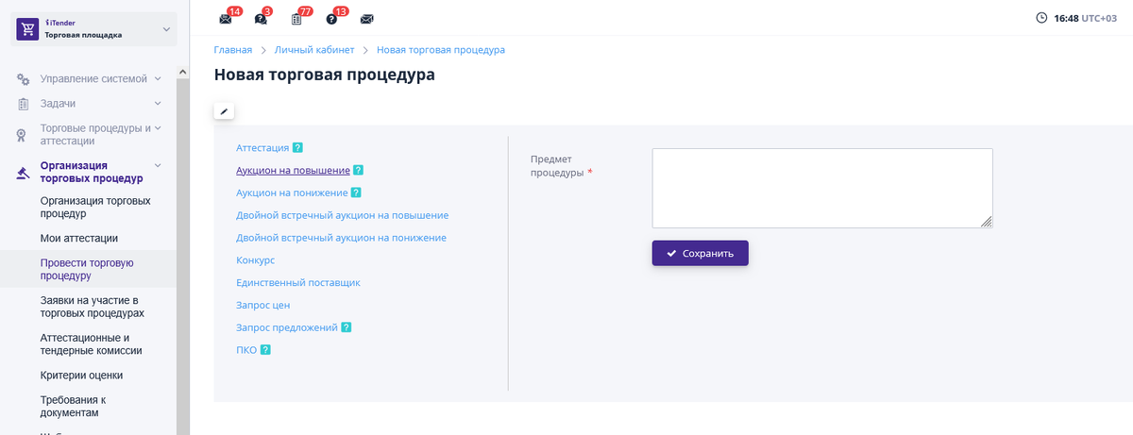The width and height of the screenshot is (1133, 435).
Task: Click the clipboard icon of Задачи
Action: pyautogui.click(x=24, y=104)
